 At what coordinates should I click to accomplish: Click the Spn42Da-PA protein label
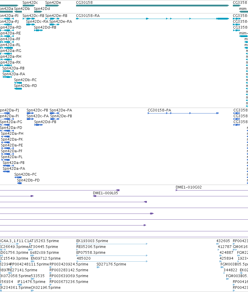click(14, 169)
